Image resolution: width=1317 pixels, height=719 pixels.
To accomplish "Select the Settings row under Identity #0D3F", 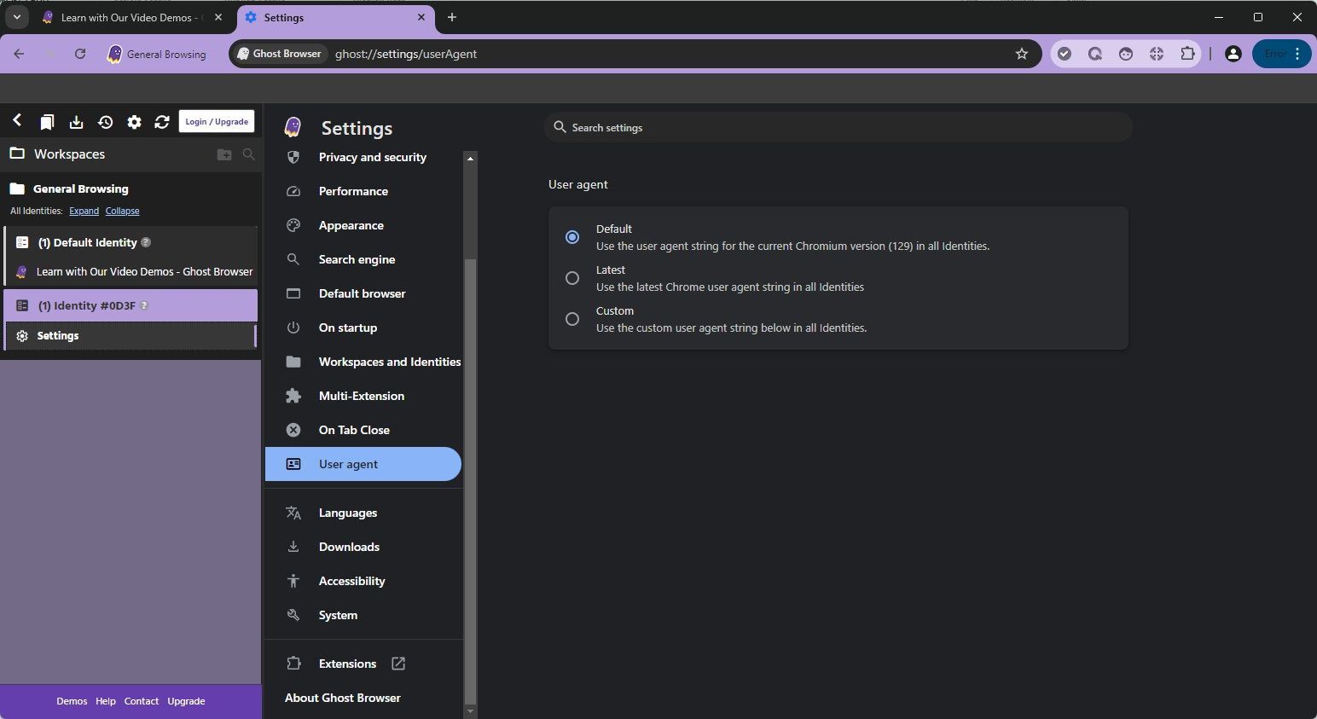I will 130,336.
